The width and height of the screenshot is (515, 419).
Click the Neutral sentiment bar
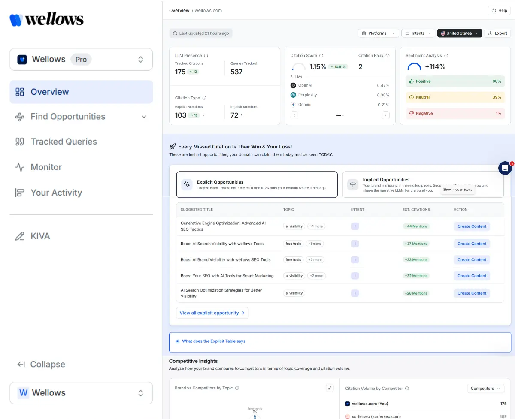point(455,97)
